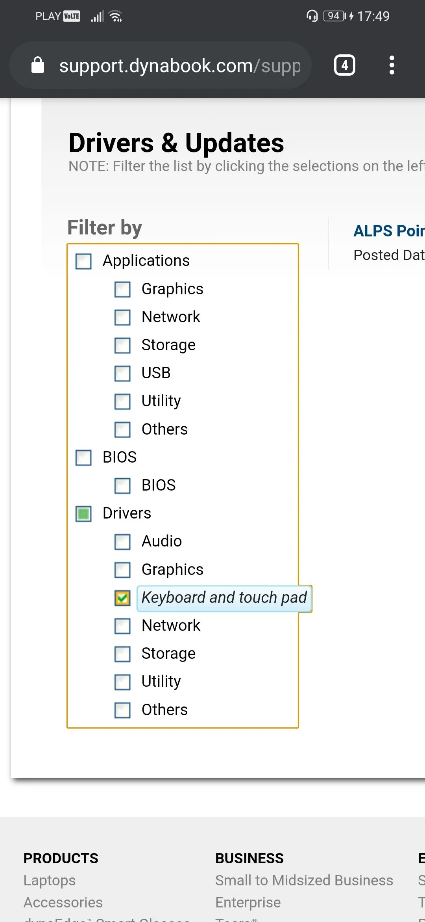Go to the Enterprise footer link
Screen dimensions: 425x922
pos(248,902)
